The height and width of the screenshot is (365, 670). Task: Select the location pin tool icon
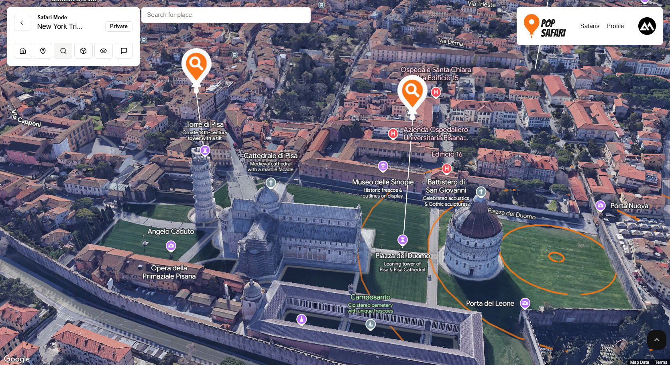coord(43,51)
